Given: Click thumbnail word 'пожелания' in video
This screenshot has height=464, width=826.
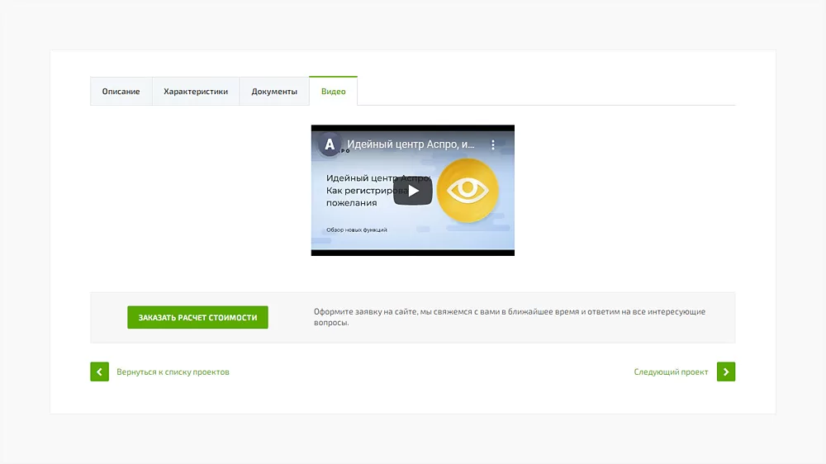Looking at the screenshot, I should pos(351,203).
